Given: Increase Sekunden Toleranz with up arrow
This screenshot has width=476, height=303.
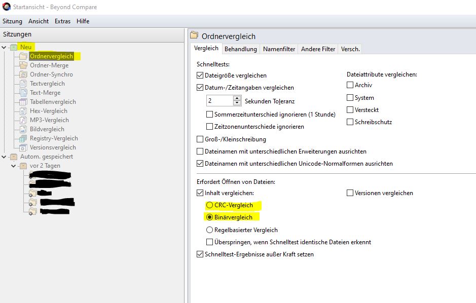Looking at the screenshot, I should (x=237, y=98).
